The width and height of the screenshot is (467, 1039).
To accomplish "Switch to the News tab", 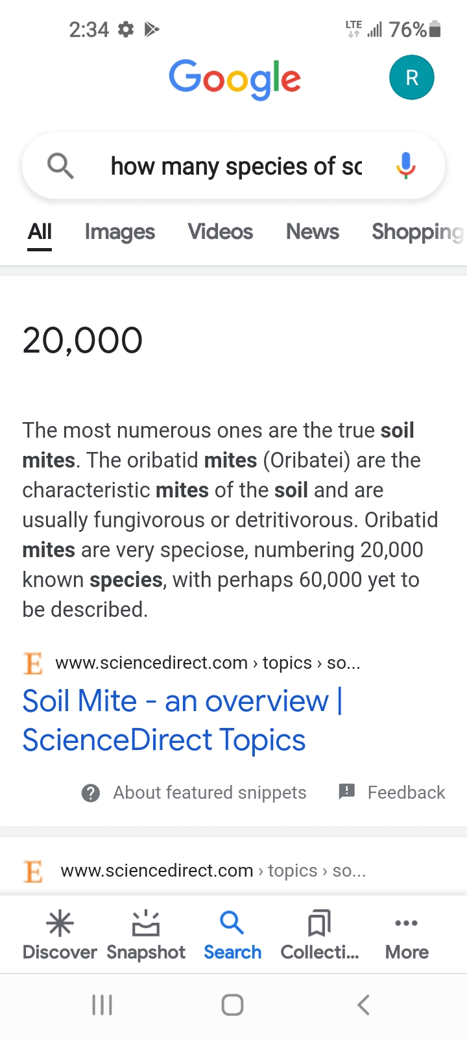I will [x=313, y=232].
